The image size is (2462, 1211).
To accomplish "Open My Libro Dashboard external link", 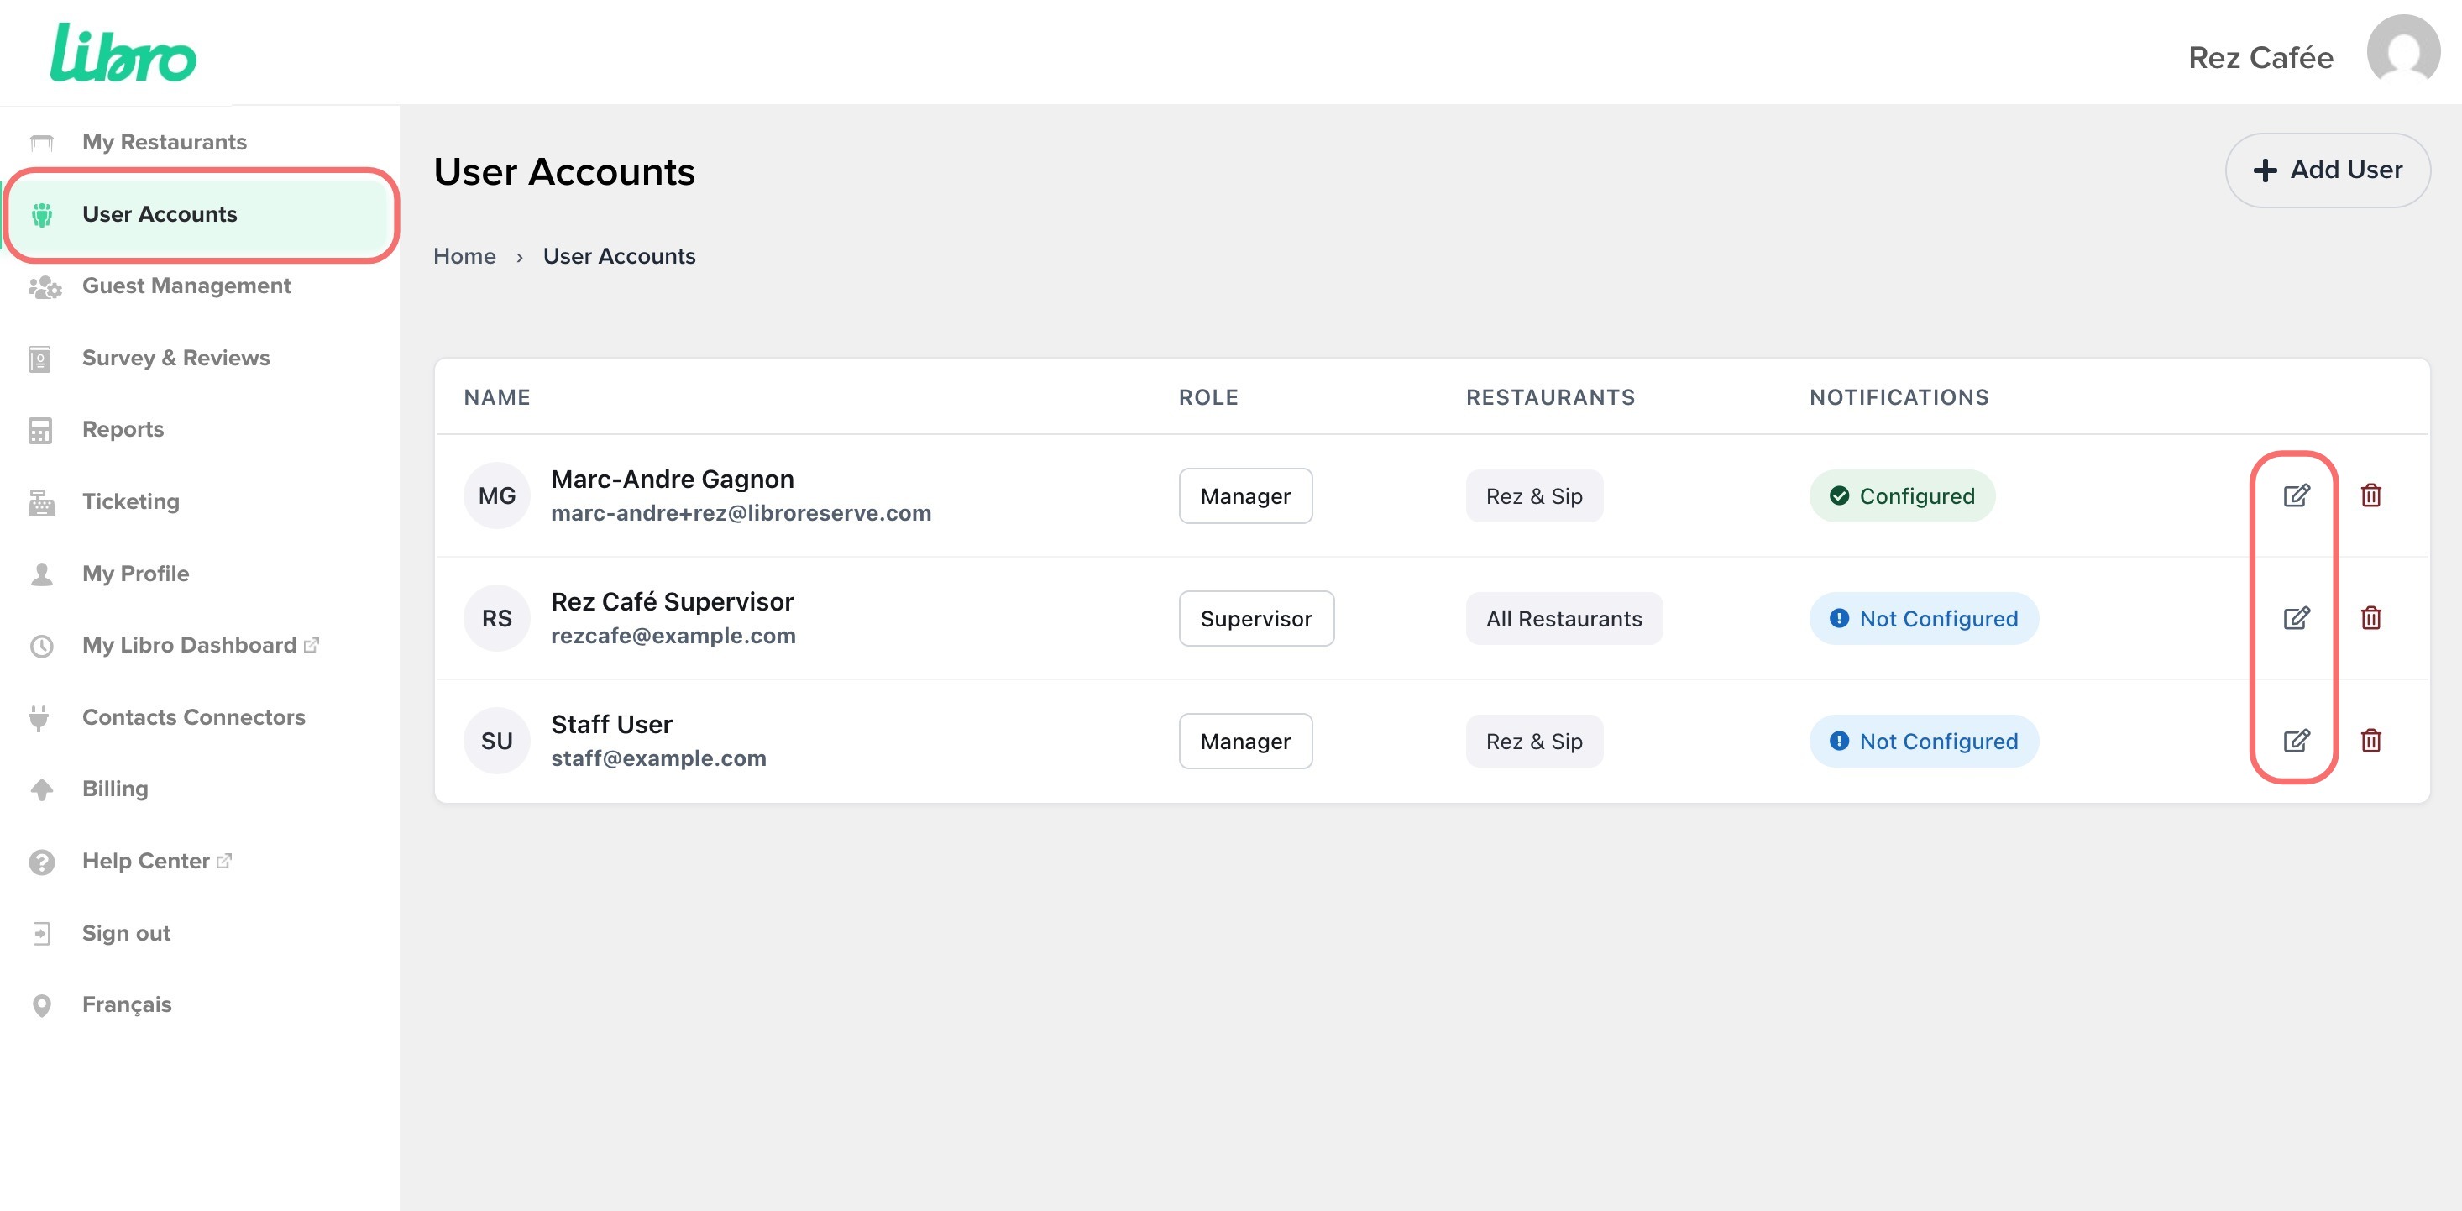I will pos(189,645).
